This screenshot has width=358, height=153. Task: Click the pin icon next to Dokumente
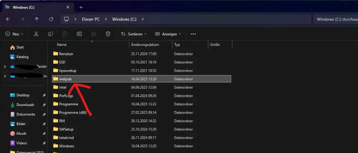[44, 114]
